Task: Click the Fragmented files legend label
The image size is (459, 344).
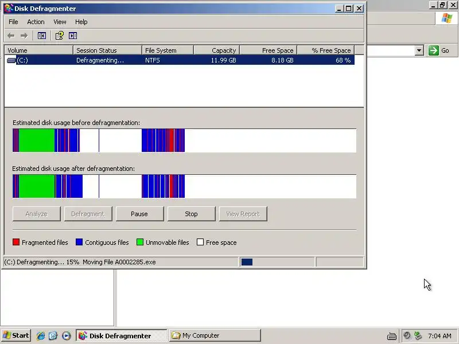Action: (x=45, y=243)
